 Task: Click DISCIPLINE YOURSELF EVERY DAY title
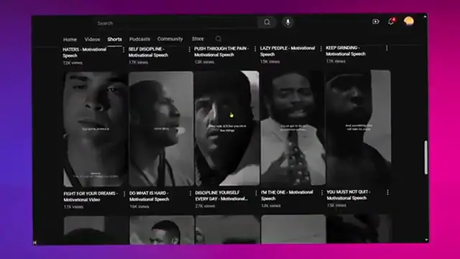[x=221, y=196]
